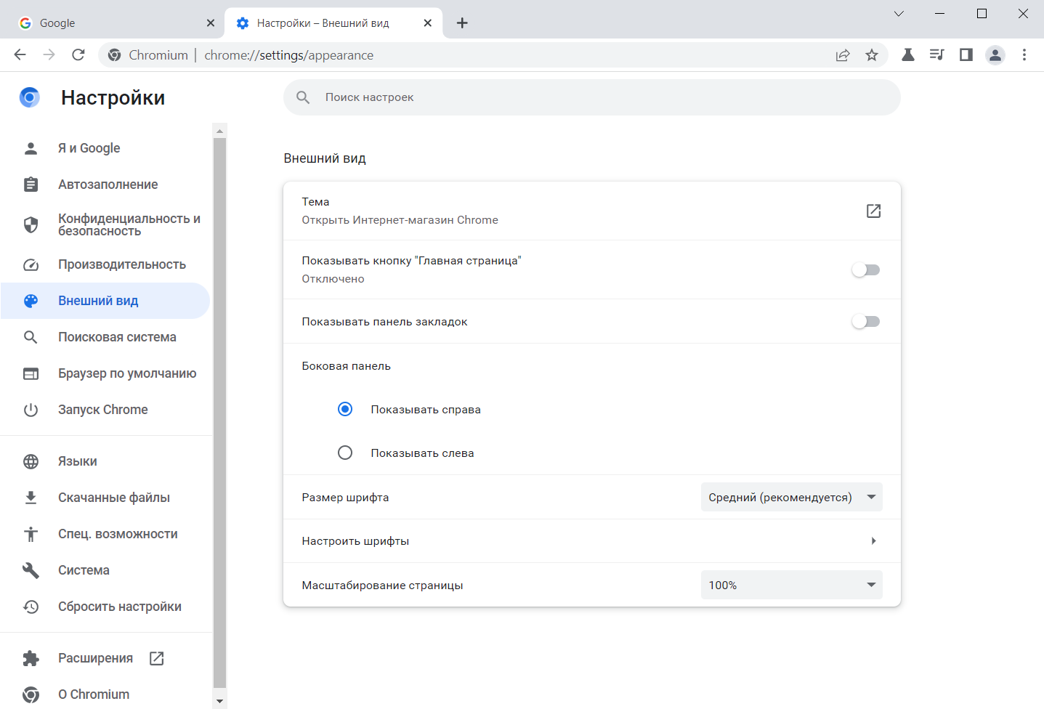Click the Chromium logo next to Настройки
The height and width of the screenshot is (709, 1044).
(x=30, y=97)
